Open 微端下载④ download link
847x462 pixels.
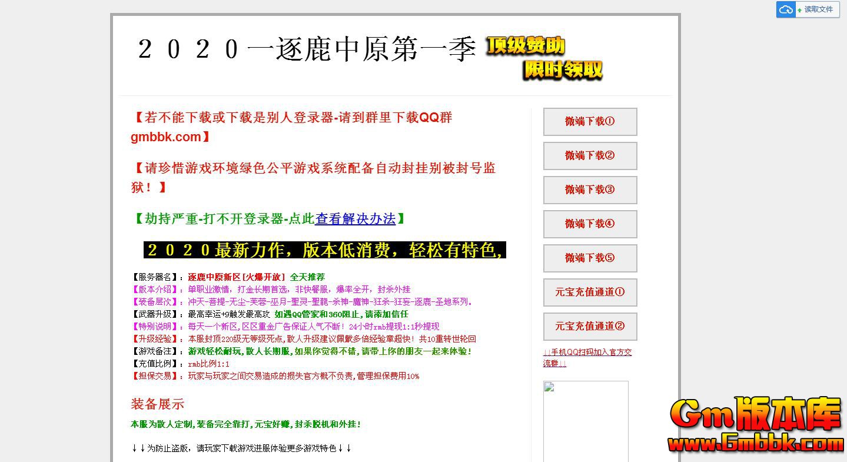pyautogui.click(x=590, y=224)
